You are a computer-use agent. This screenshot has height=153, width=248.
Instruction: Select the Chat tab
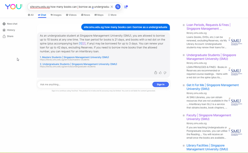click(x=42, y=15)
